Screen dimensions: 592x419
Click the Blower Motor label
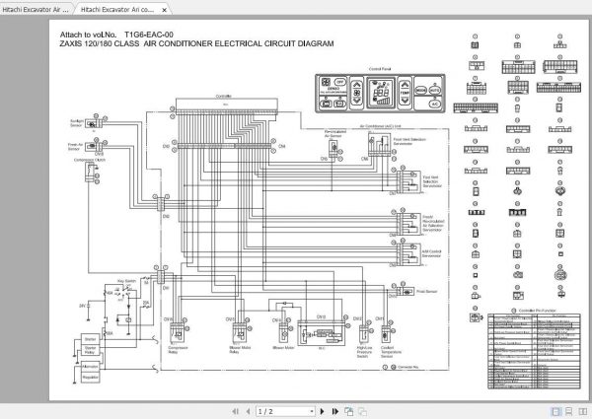[x=283, y=348]
